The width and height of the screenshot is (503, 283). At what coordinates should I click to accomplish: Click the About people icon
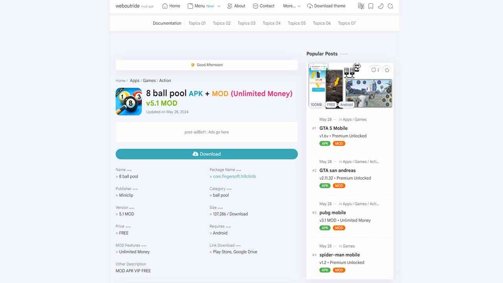pyautogui.click(x=229, y=6)
